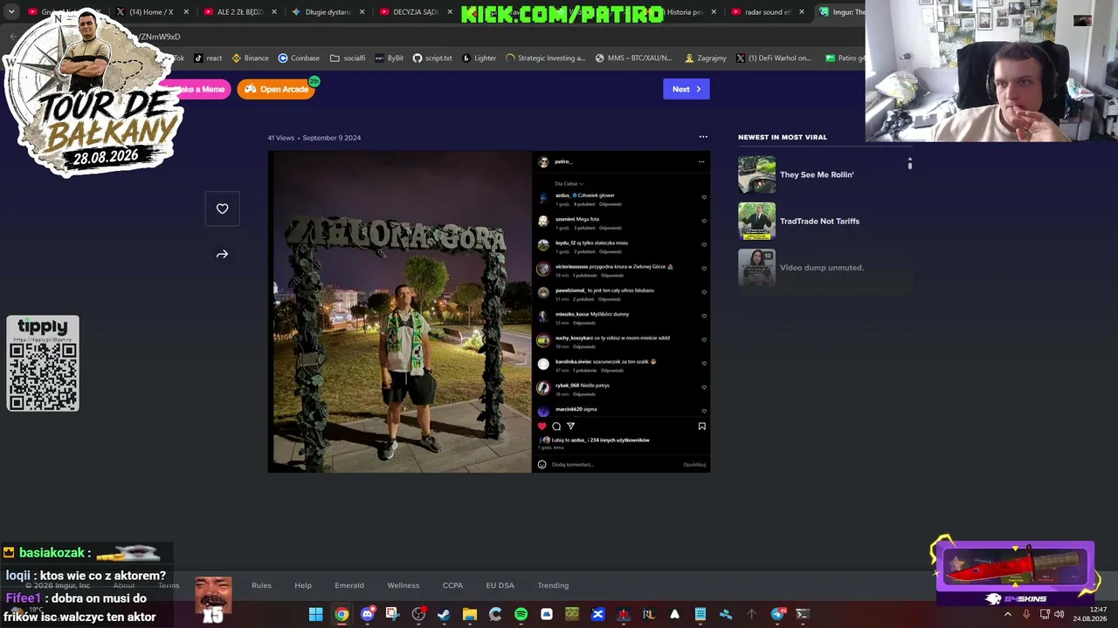Switch to the 'radar sound' YouTube tab

(767, 12)
